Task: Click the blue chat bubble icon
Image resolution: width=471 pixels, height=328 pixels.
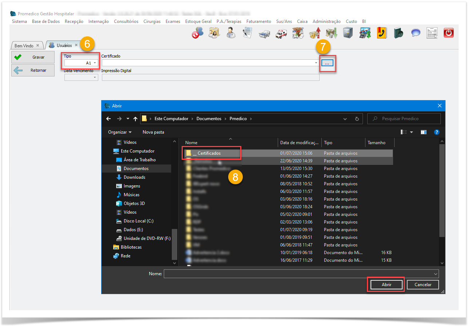Action: click(x=416, y=33)
